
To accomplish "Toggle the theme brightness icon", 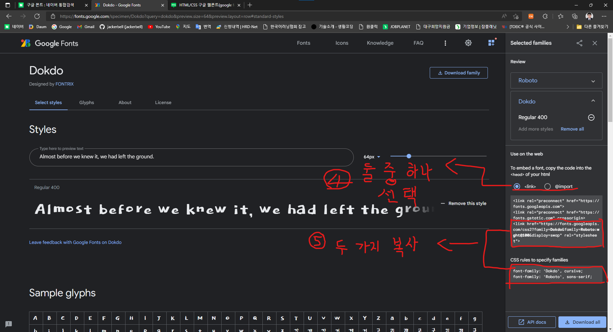I will point(468,43).
